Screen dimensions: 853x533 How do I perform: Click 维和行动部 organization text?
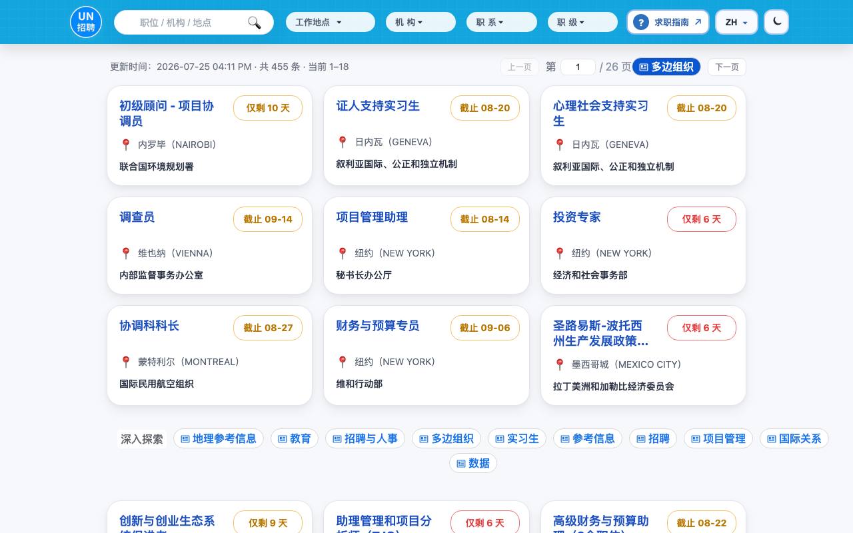[359, 384]
